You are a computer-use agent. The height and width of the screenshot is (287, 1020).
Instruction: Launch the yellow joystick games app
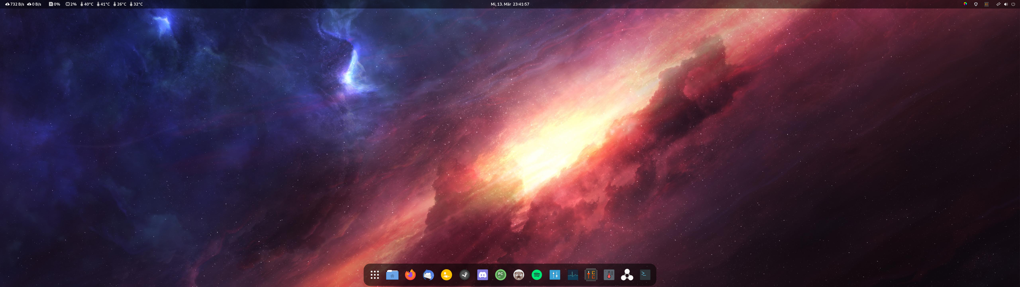446,275
